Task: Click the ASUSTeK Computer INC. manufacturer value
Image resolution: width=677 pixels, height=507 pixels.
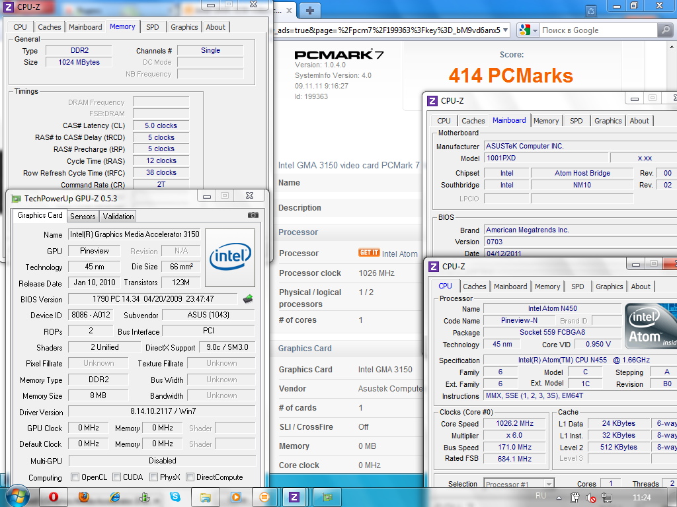Action: click(581, 146)
